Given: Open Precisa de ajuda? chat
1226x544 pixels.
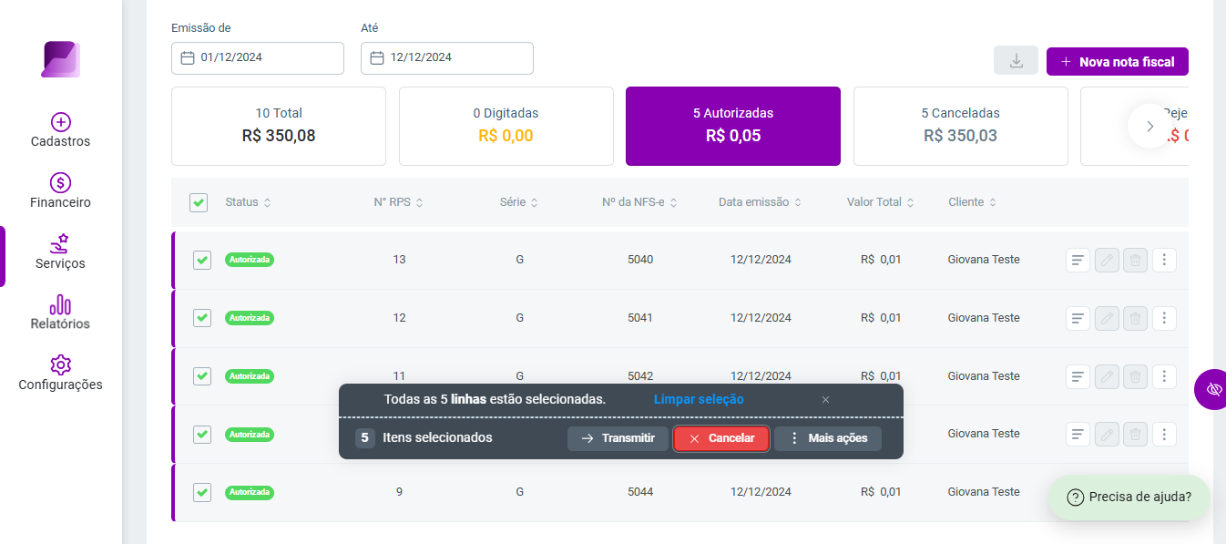Looking at the screenshot, I should tap(1129, 498).
